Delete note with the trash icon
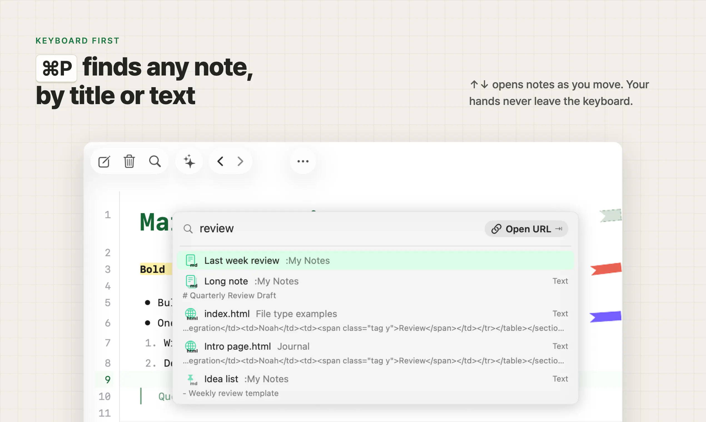Image resolution: width=706 pixels, height=422 pixels. [x=129, y=161]
